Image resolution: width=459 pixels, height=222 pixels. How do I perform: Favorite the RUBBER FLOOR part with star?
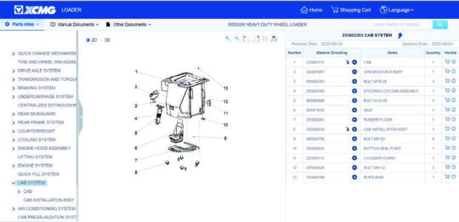pyautogui.click(x=453, y=120)
